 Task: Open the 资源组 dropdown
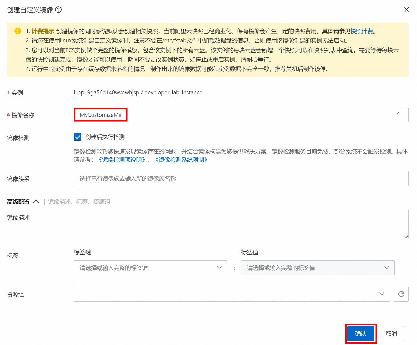point(232,294)
